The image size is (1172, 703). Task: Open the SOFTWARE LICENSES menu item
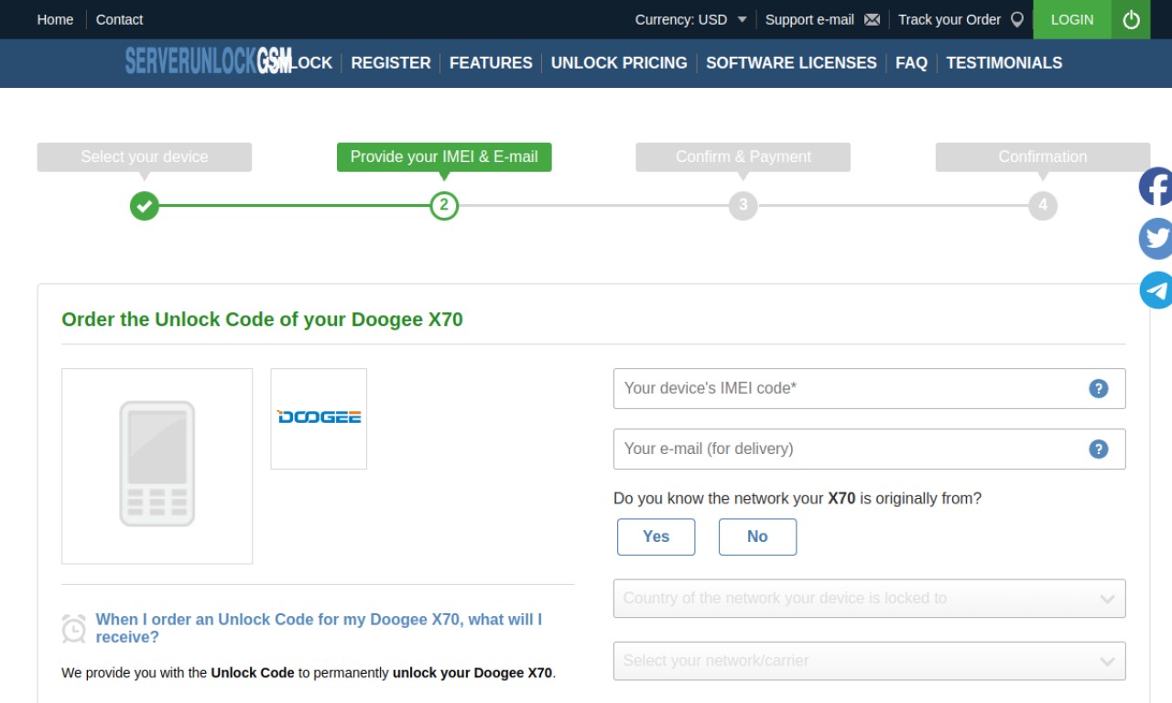click(791, 63)
